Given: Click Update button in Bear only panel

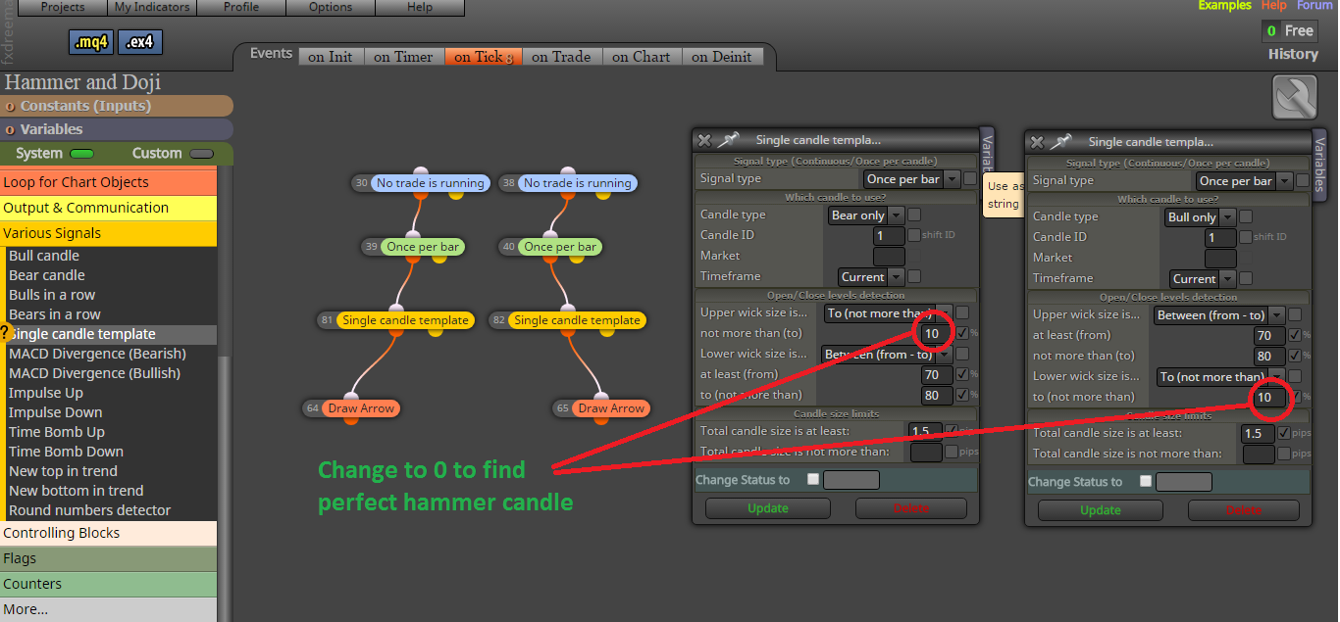Looking at the screenshot, I should pos(768,508).
